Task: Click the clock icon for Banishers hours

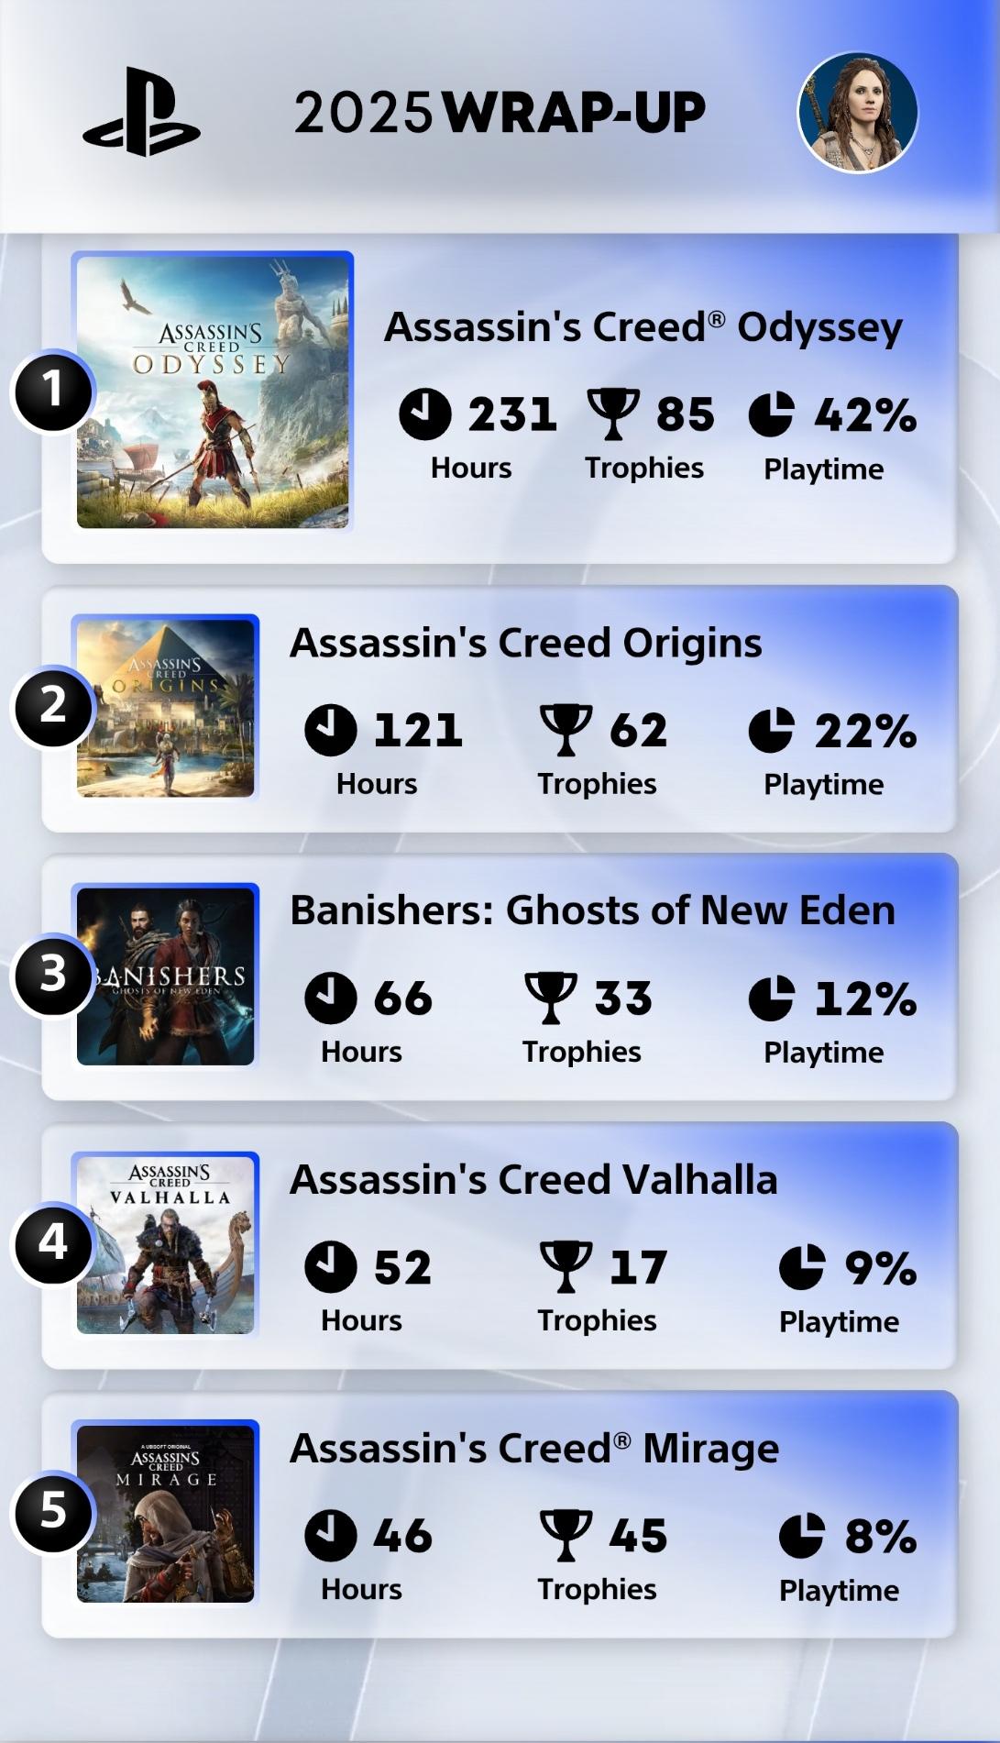Action: click(330, 998)
